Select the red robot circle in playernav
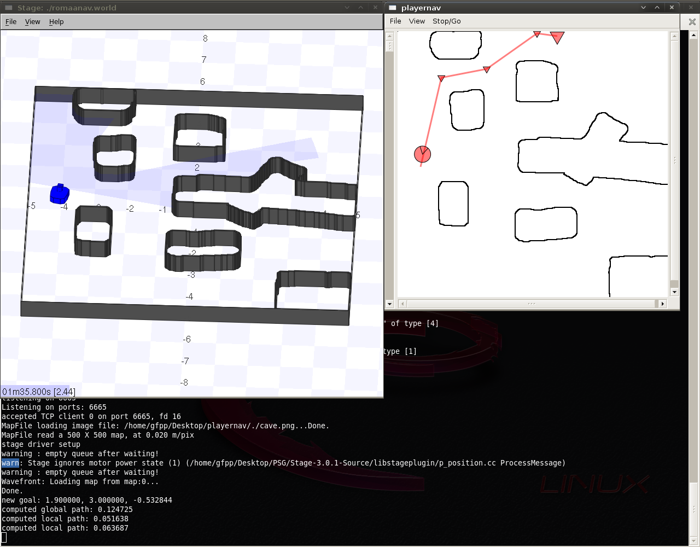Image resolution: width=700 pixels, height=547 pixels. pos(422,154)
